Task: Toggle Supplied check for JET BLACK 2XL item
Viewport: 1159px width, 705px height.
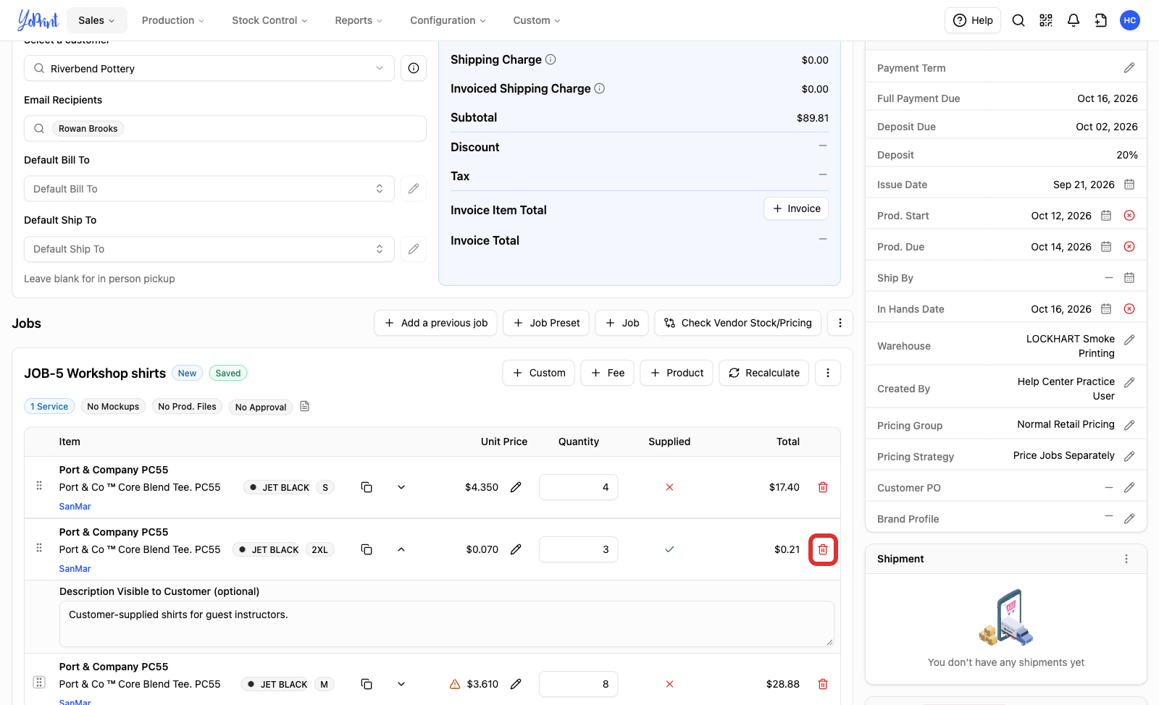Action: coord(669,549)
